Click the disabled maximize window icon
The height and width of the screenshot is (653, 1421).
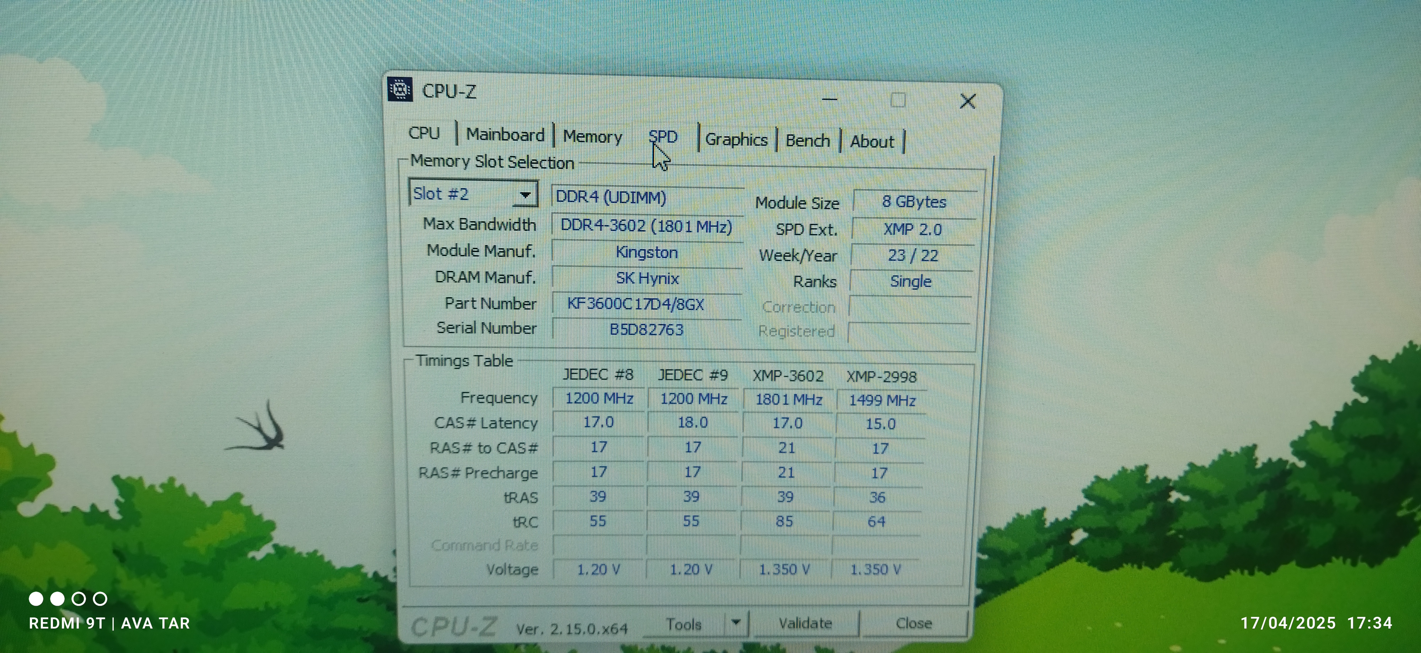(898, 100)
